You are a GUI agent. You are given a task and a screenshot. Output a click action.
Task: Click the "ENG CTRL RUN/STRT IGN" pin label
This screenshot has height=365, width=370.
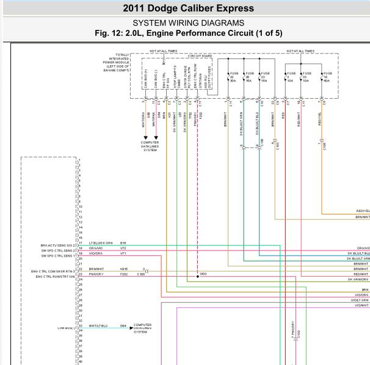click(55, 277)
